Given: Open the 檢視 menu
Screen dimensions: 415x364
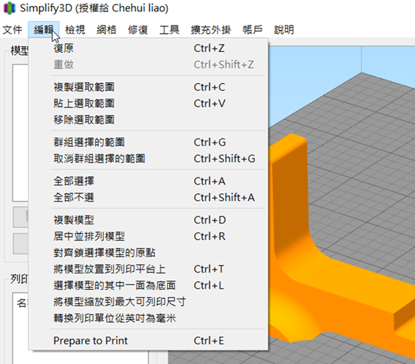Looking at the screenshot, I should [75, 30].
